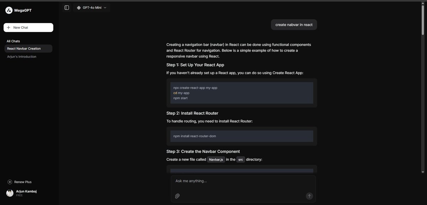The image size is (427, 205).
Task: Click the GPT-4o Mini model icon
Action: 79,7
